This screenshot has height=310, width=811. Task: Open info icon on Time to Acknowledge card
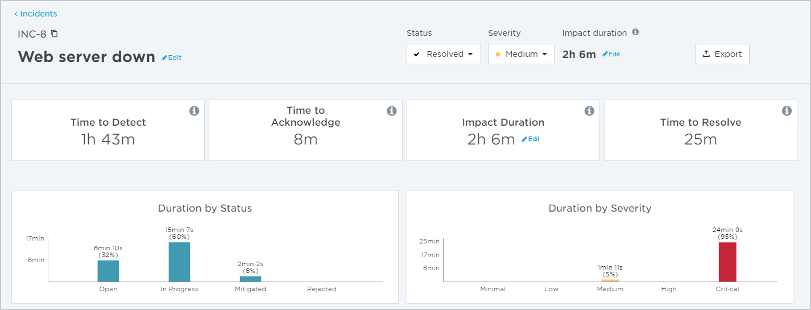(391, 111)
